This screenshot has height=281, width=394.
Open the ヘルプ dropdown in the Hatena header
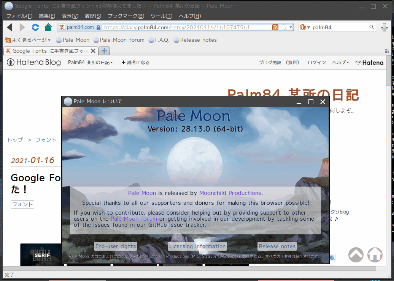point(340,62)
